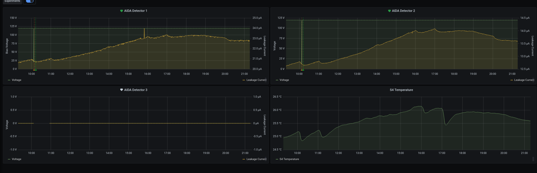The height and width of the screenshot is (173, 537).
Task: Click white heart icon on AIDA Detector 3
Action: point(122,90)
